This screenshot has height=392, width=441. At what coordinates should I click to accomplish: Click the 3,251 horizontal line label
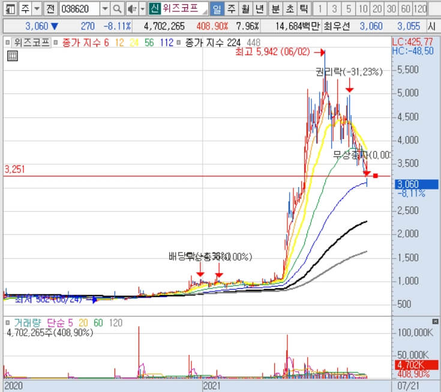click(14, 169)
